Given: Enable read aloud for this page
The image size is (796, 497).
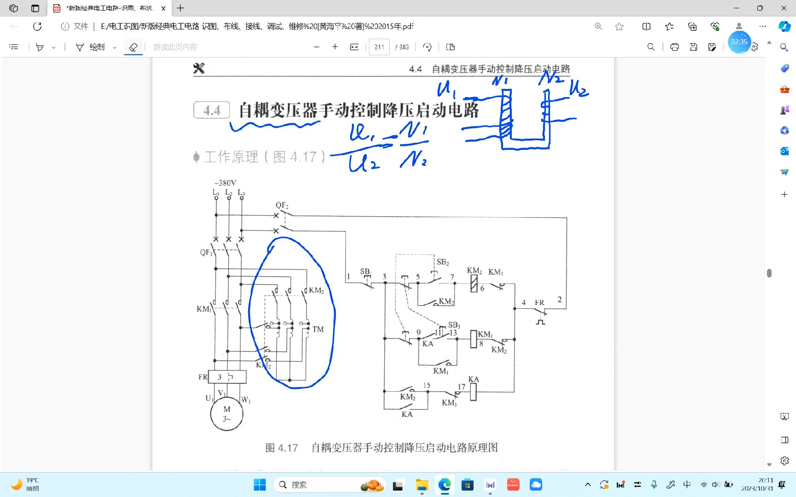Looking at the screenshot, I should tap(174, 46).
